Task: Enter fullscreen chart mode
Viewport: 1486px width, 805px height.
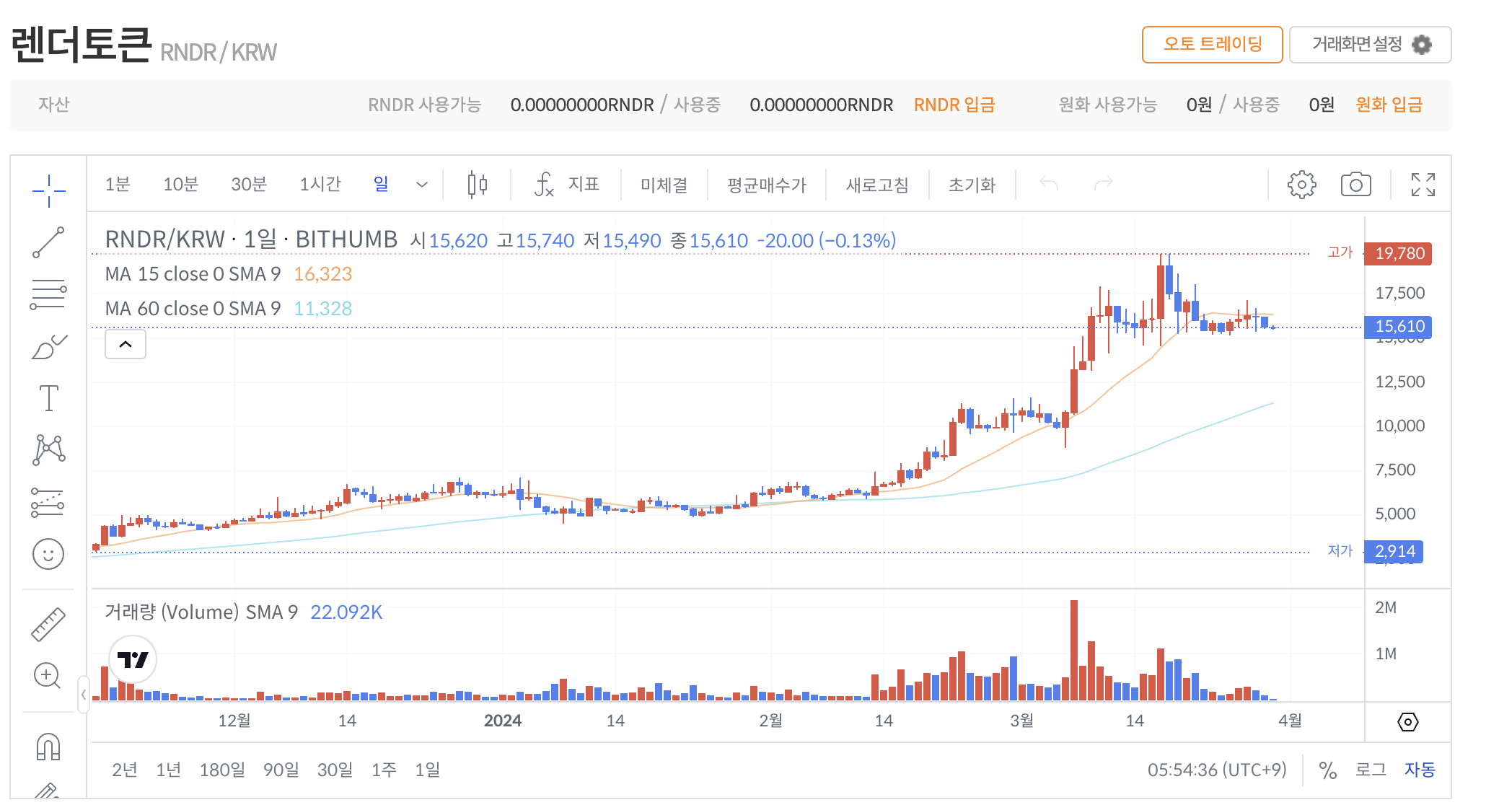Action: tap(1423, 185)
